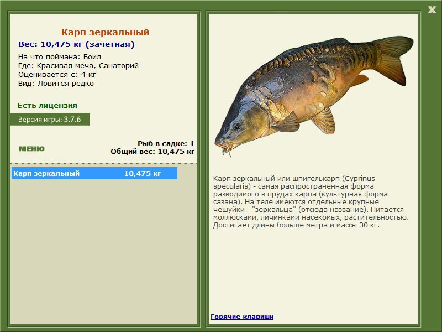This screenshot has width=442, height=332.
Task: Click the Есть лицензия label
Action: tap(47, 105)
